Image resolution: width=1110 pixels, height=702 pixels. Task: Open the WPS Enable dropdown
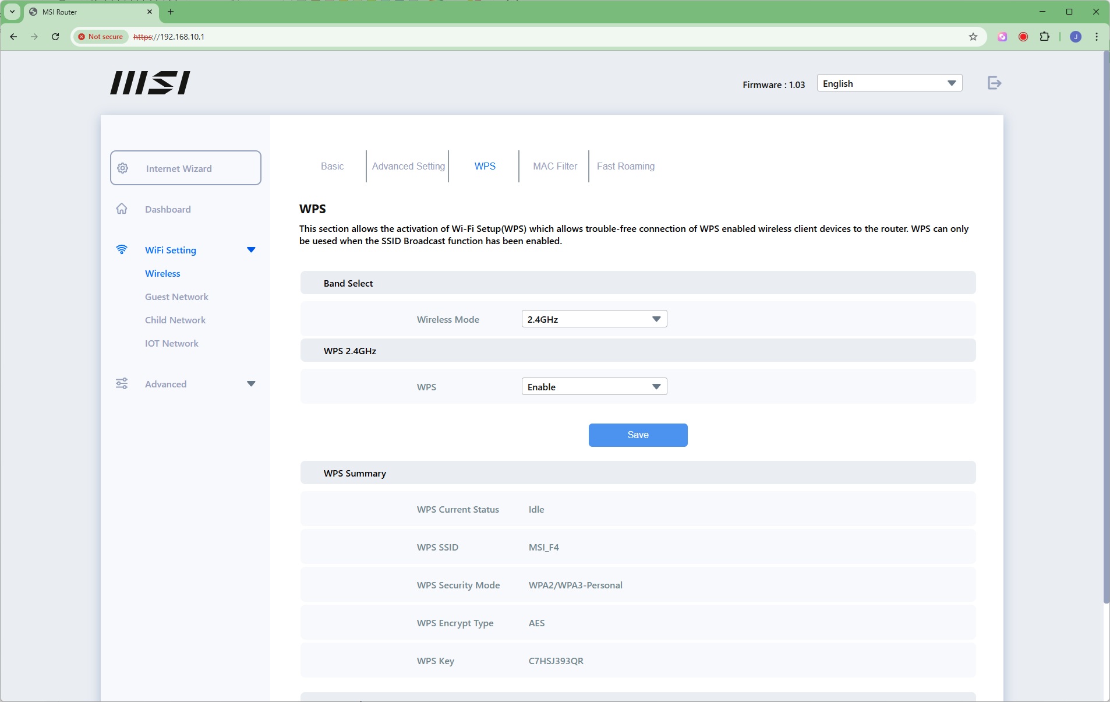click(594, 387)
